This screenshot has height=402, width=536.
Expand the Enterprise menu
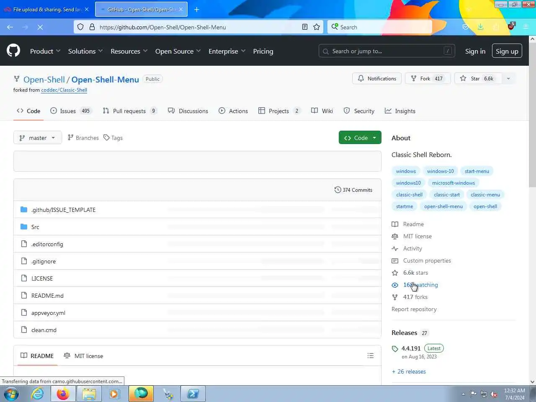coord(227,51)
